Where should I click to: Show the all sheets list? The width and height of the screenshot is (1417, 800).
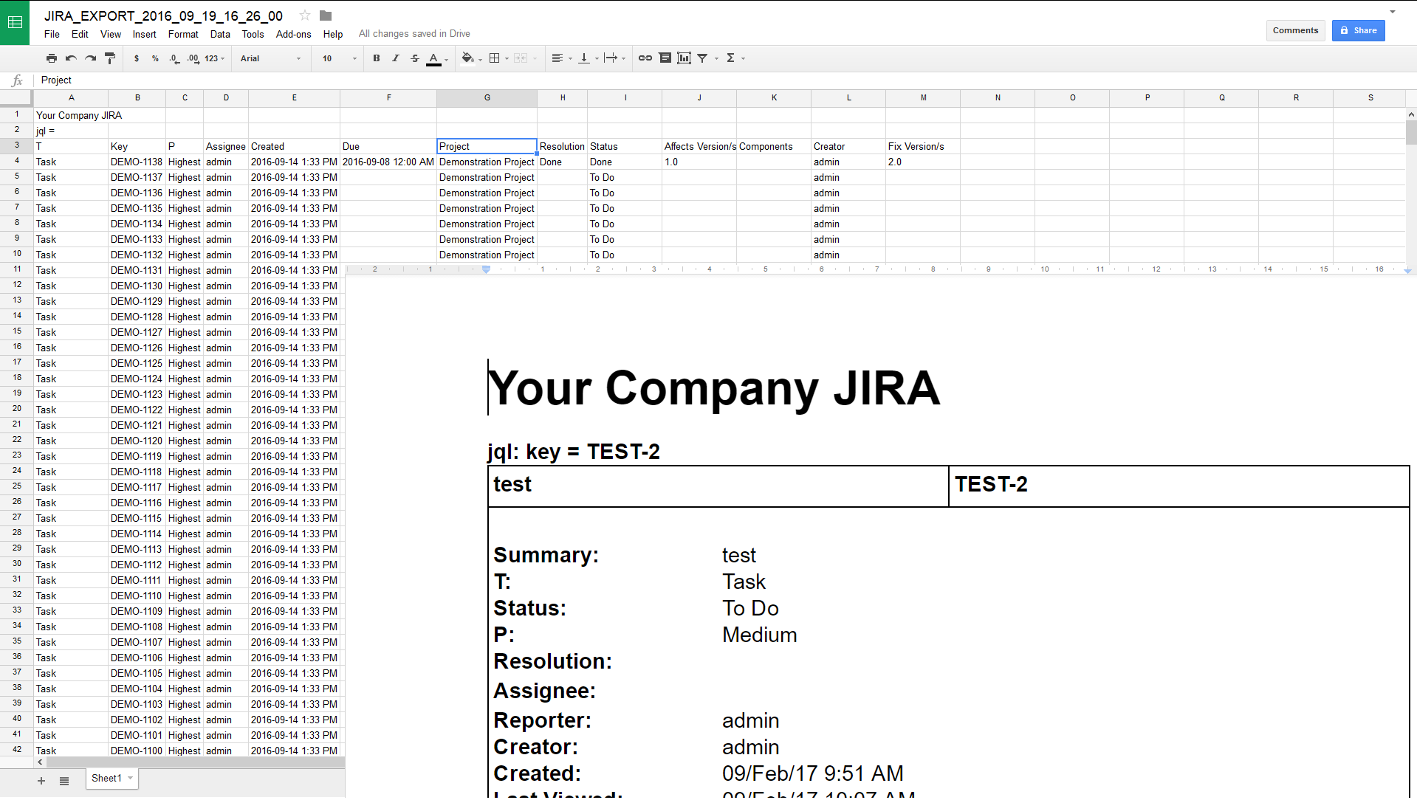click(x=64, y=781)
